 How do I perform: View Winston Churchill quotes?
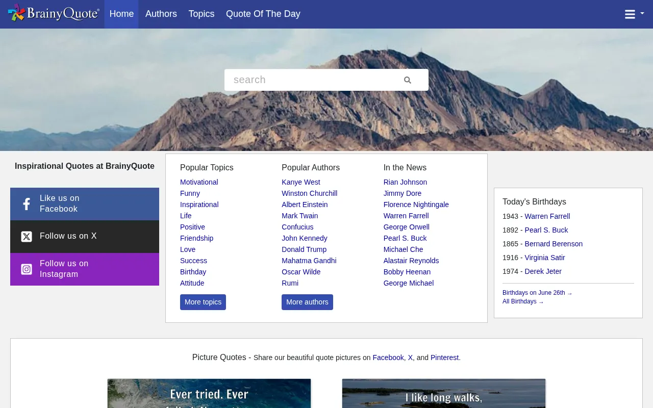point(309,193)
